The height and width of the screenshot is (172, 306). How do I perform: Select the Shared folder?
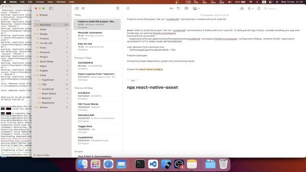pyautogui.click(x=52, y=15)
